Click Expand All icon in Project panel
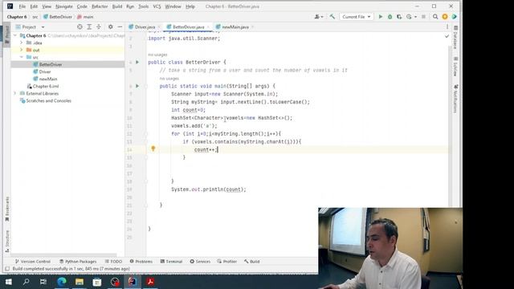Viewport: 514px width, 289px height. 89,26
